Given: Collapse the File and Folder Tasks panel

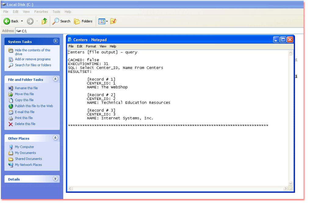Looking at the screenshot, I should tap(56, 79).
